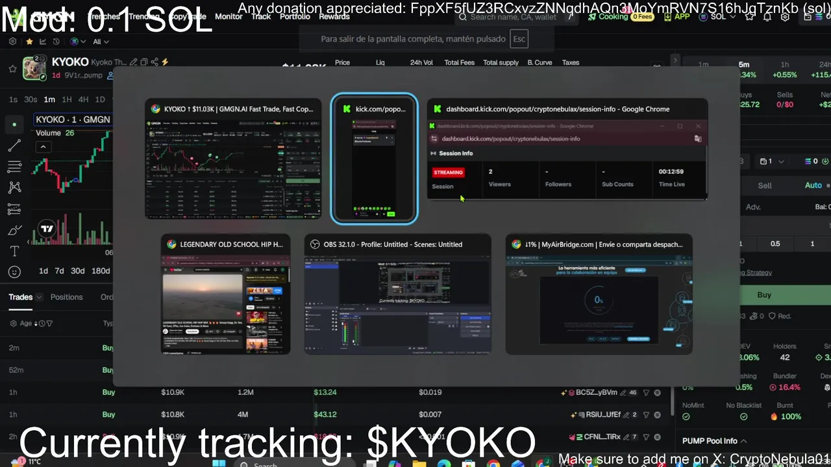Image resolution: width=831 pixels, height=467 pixels.
Task: Open the MyAirBridge.com window thumbnail
Action: [x=599, y=294]
